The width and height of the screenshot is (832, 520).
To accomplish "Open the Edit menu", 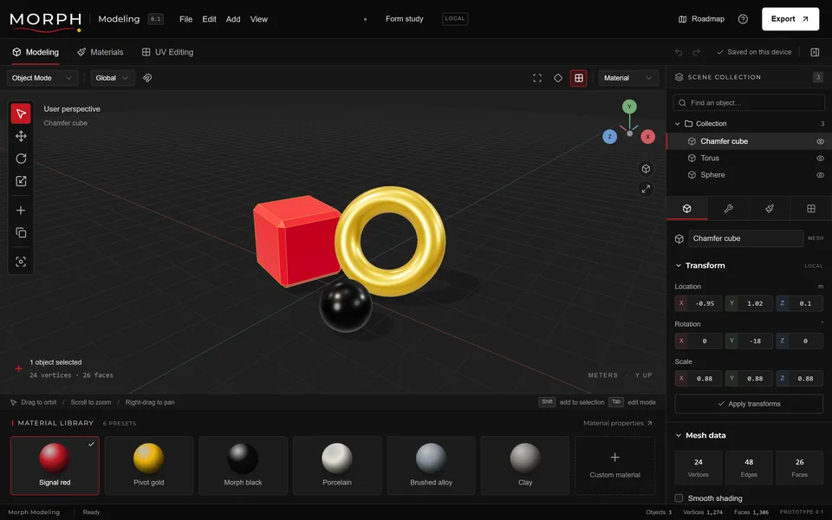I will 209,19.
